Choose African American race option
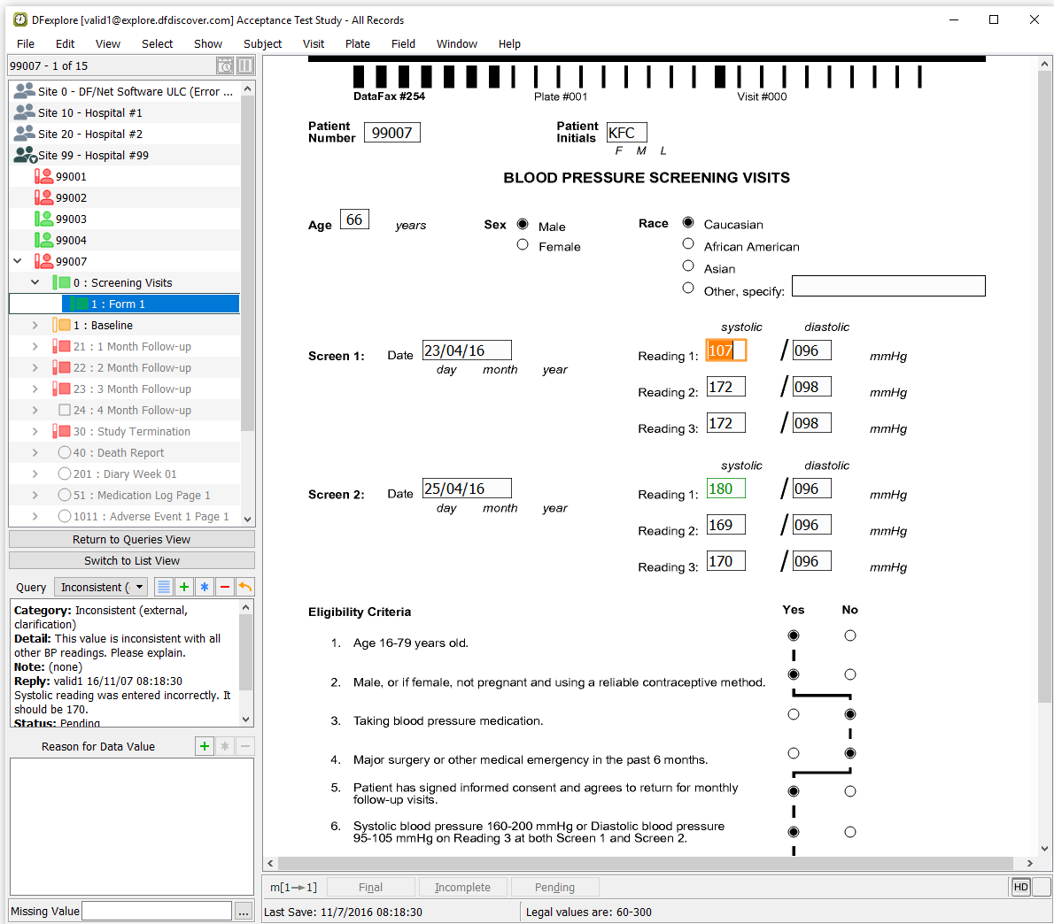 [688, 243]
